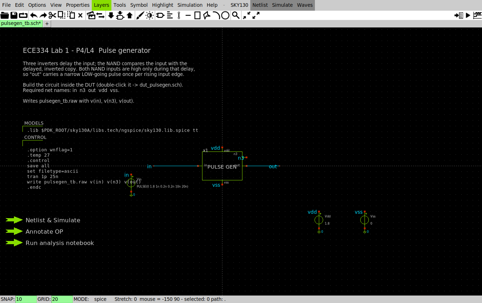This screenshot has width=482, height=303.
Task: Click the plus button for new tab
Action: [47, 24]
